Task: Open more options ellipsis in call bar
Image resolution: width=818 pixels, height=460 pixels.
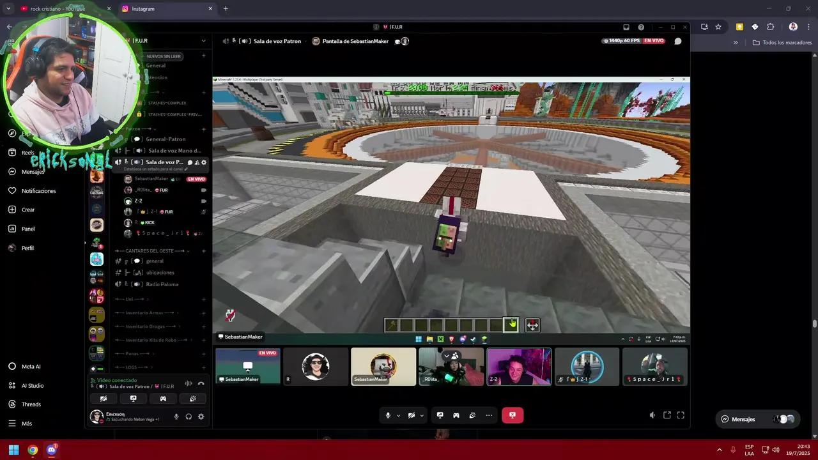Action: pos(489,415)
